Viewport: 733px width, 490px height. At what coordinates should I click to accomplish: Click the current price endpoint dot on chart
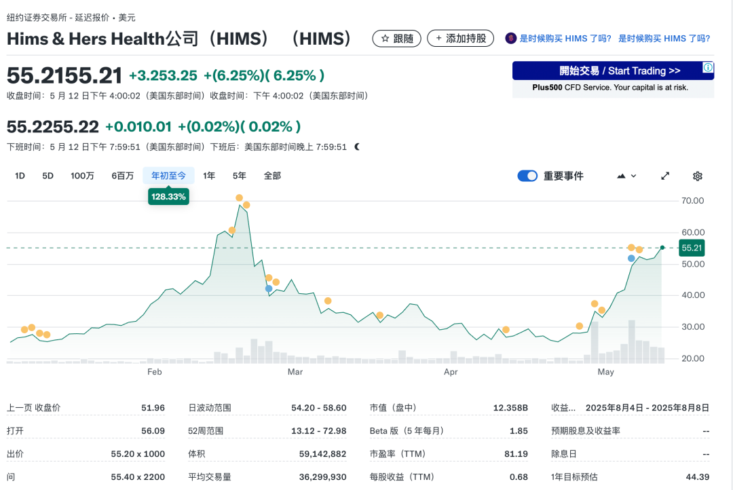662,248
